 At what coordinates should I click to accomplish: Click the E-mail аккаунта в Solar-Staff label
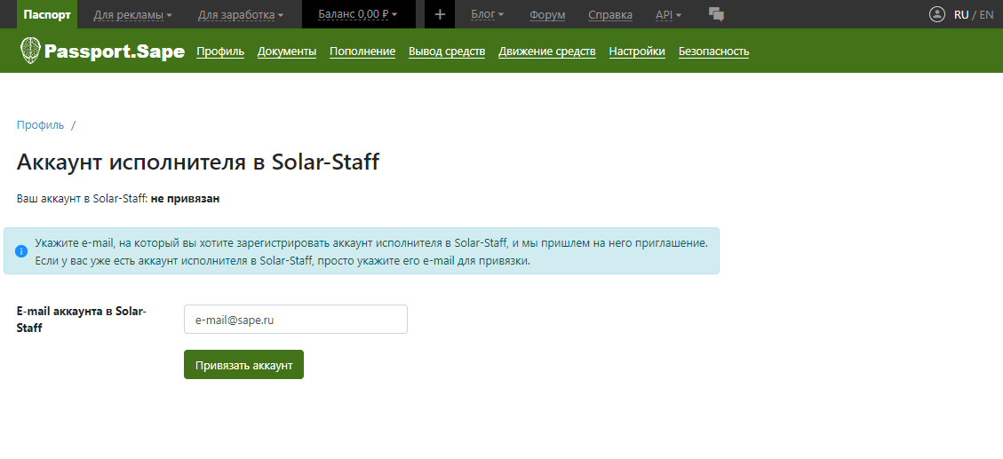pyautogui.click(x=82, y=320)
